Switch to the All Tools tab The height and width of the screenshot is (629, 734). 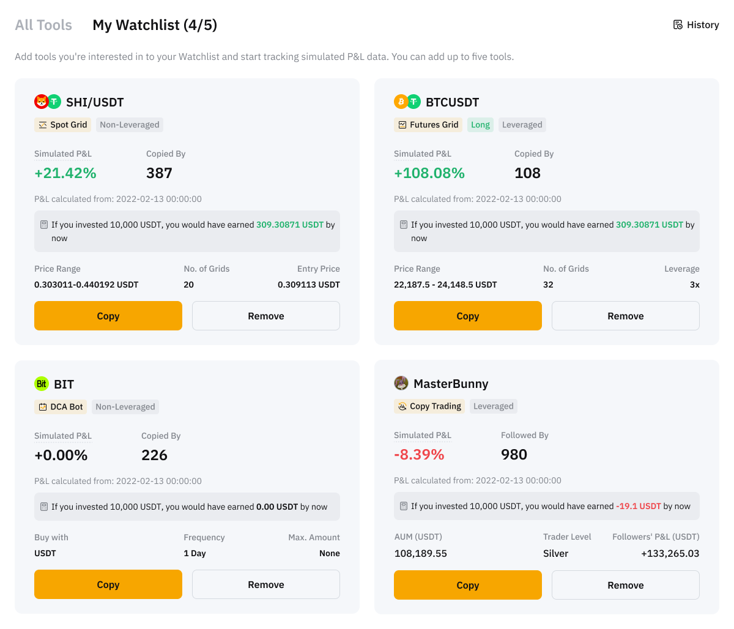coord(43,25)
